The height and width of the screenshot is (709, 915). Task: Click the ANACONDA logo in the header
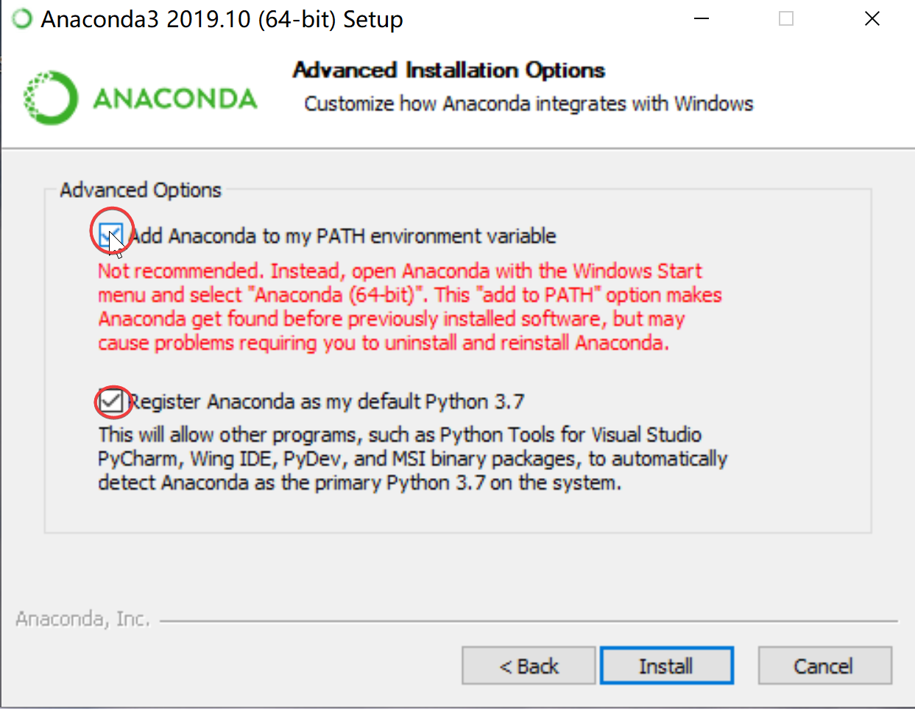tap(140, 96)
